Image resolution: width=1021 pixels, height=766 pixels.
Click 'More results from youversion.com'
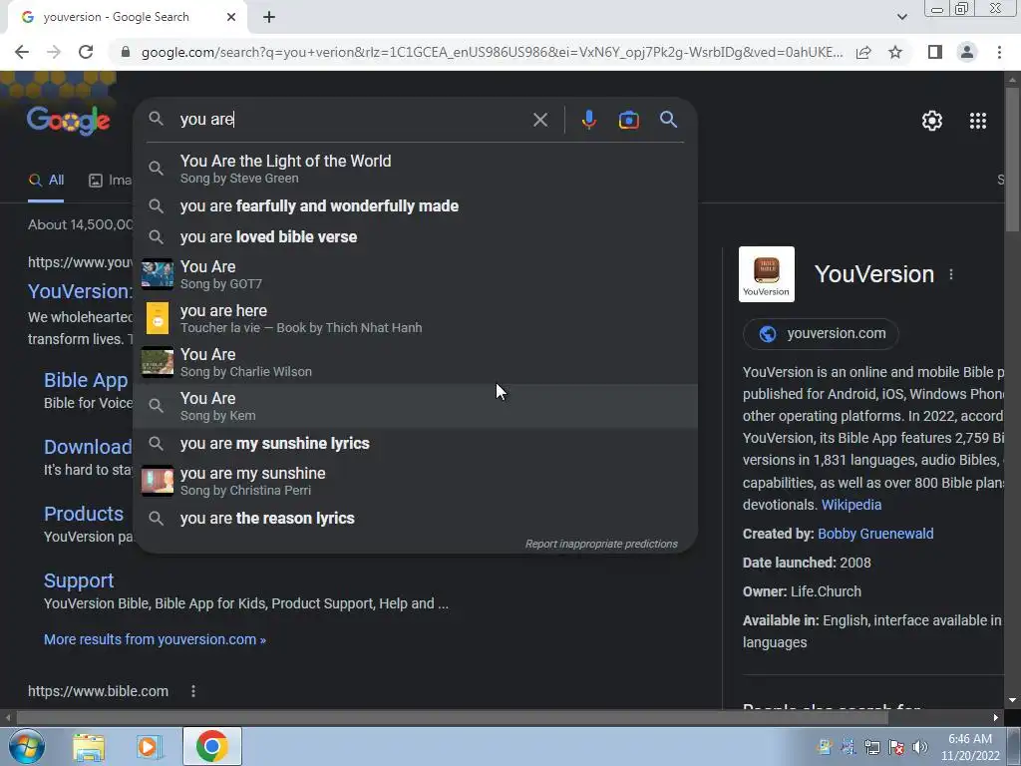pyautogui.click(x=155, y=639)
